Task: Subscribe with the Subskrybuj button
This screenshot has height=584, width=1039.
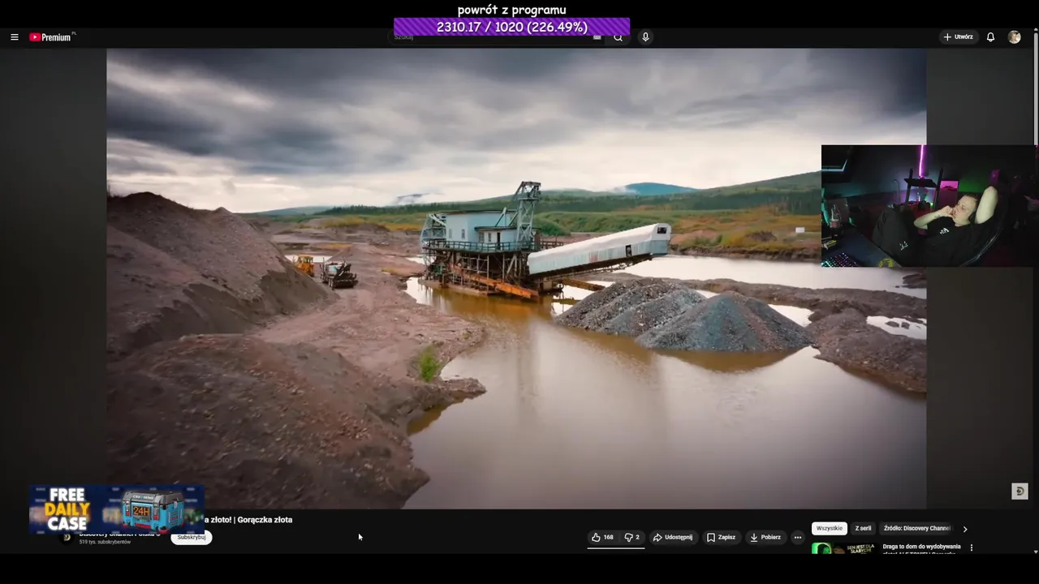Action: click(x=192, y=538)
